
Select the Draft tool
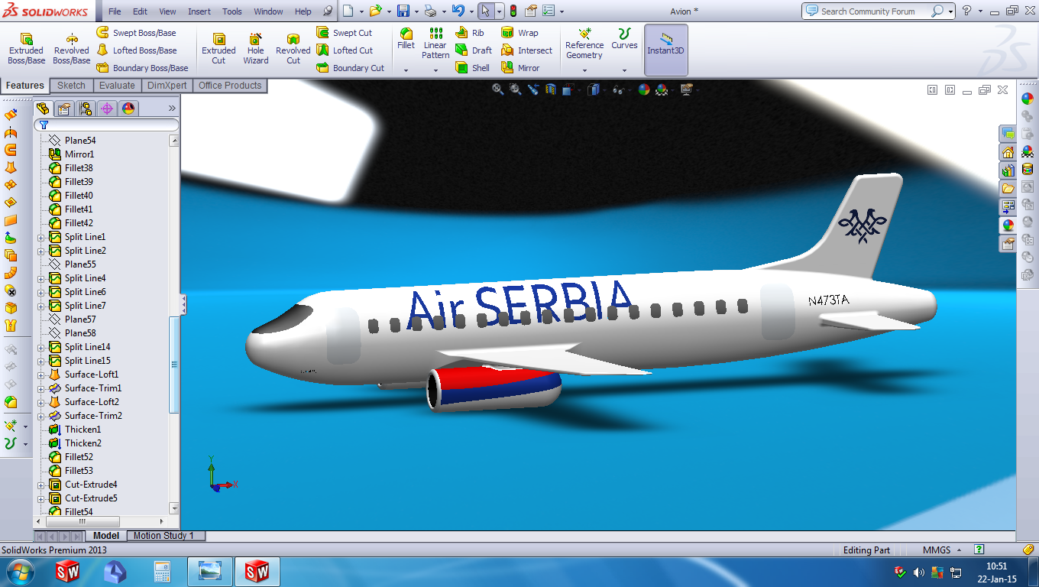coord(474,50)
